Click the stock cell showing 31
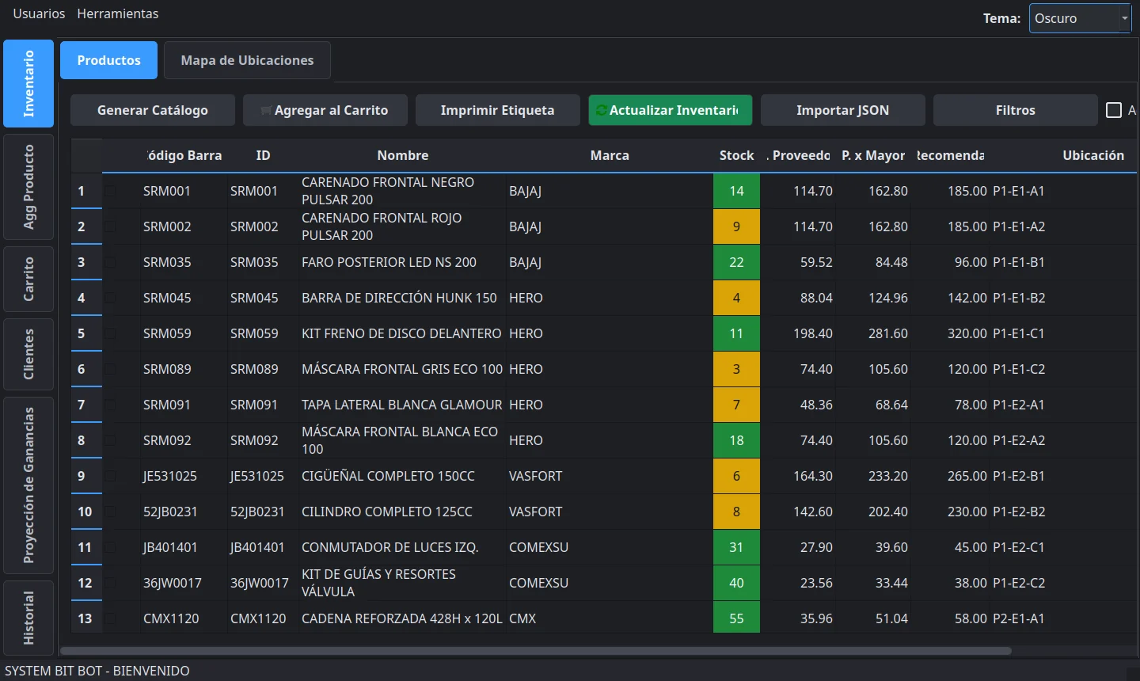This screenshot has height=681, width=1140. 736,547
